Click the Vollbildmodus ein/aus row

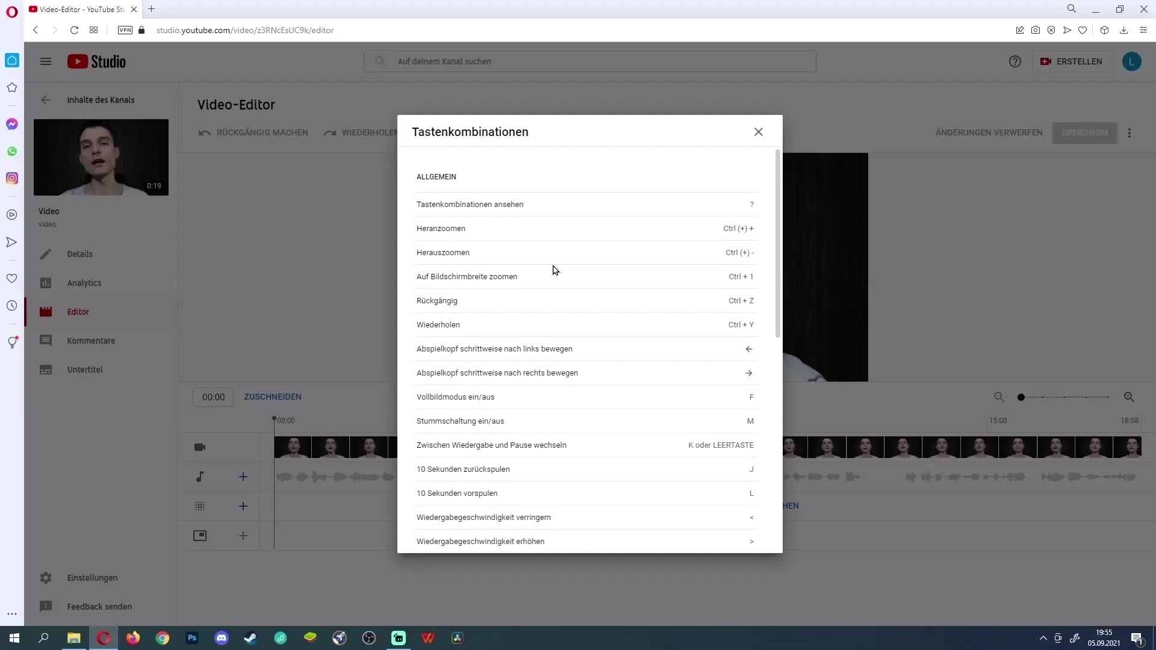point(585,397)
